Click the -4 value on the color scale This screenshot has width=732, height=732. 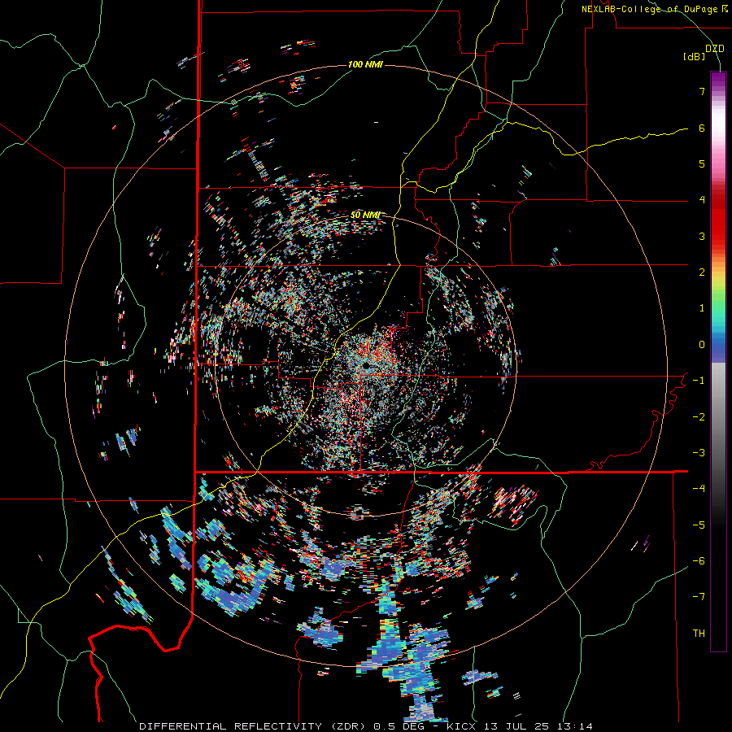699,489
